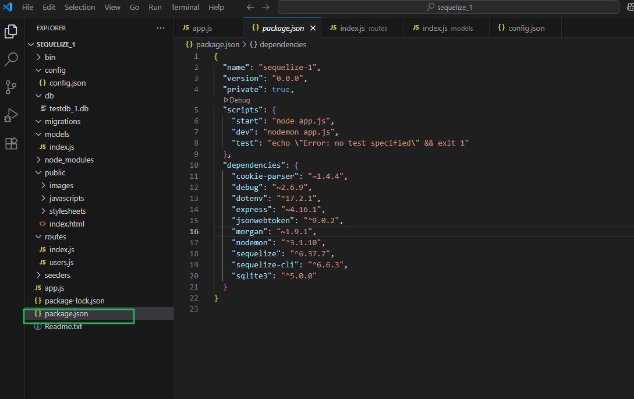Open the Terminal menu

pyautogui.click(x=185, y=8)
